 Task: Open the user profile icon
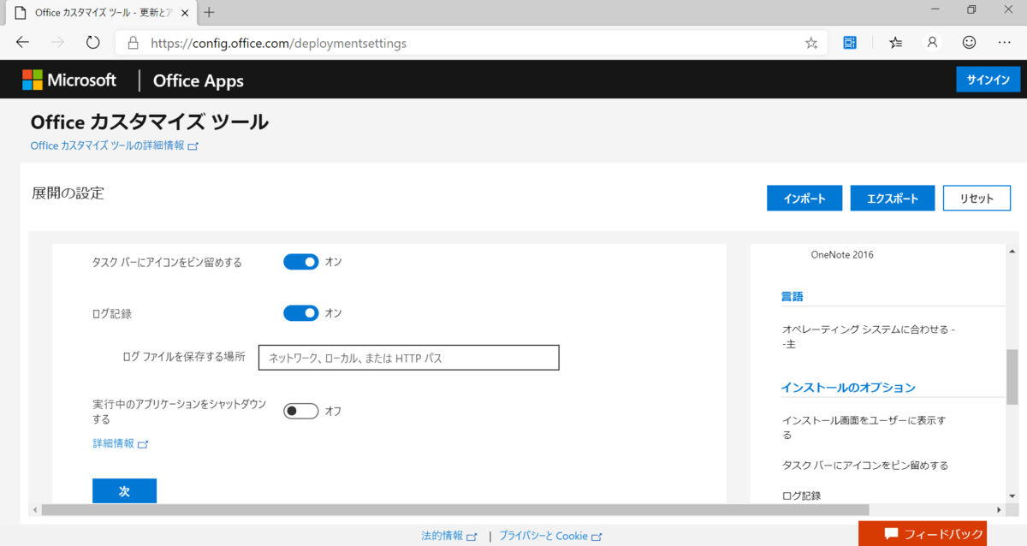coord(933,42)
